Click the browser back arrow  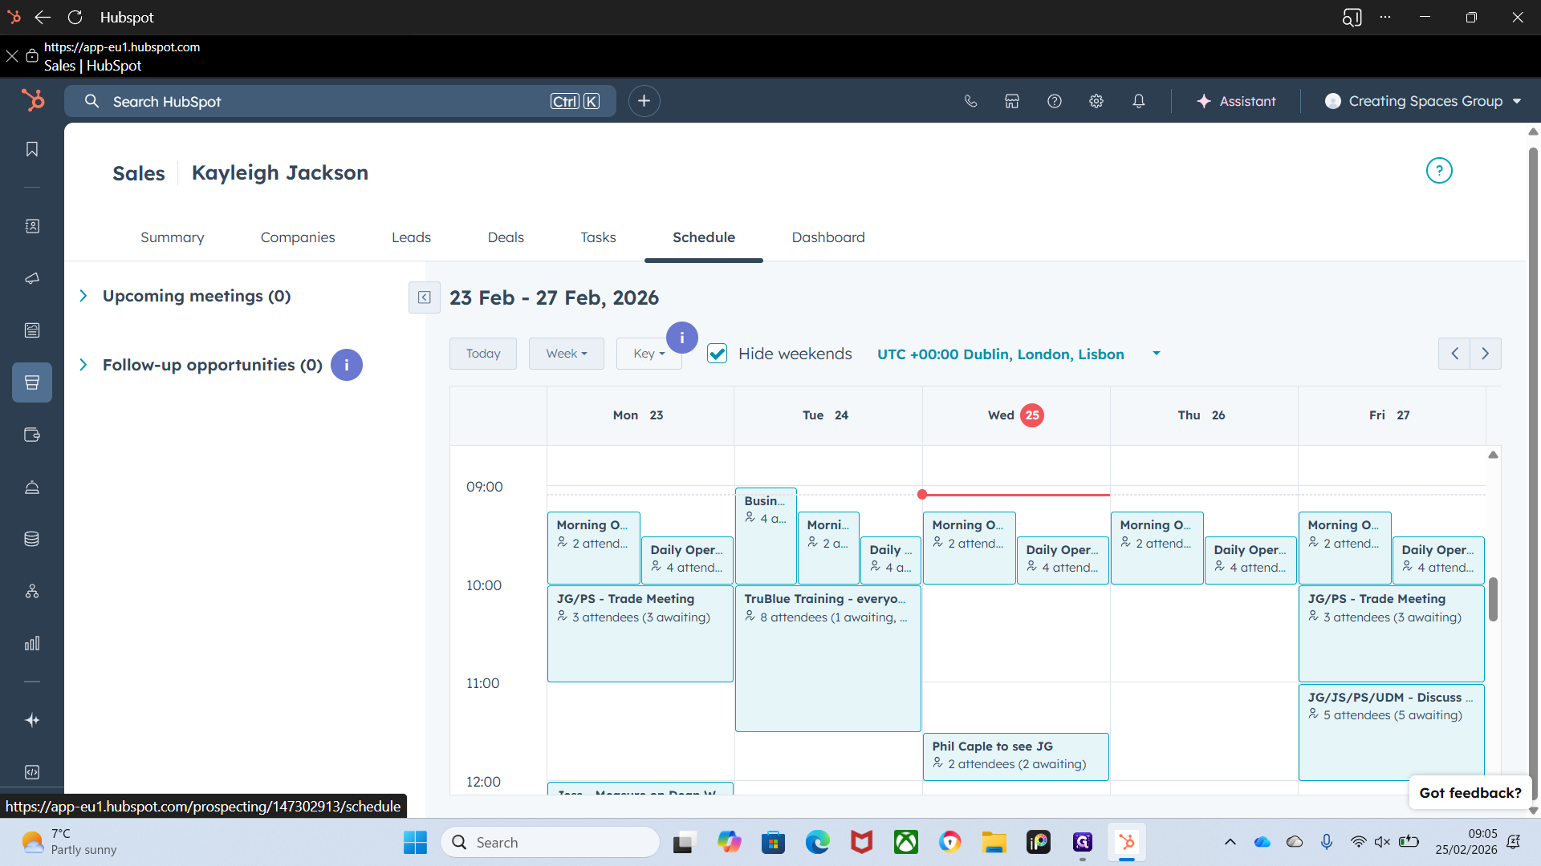pyautogui.click(x=43, y=17)
